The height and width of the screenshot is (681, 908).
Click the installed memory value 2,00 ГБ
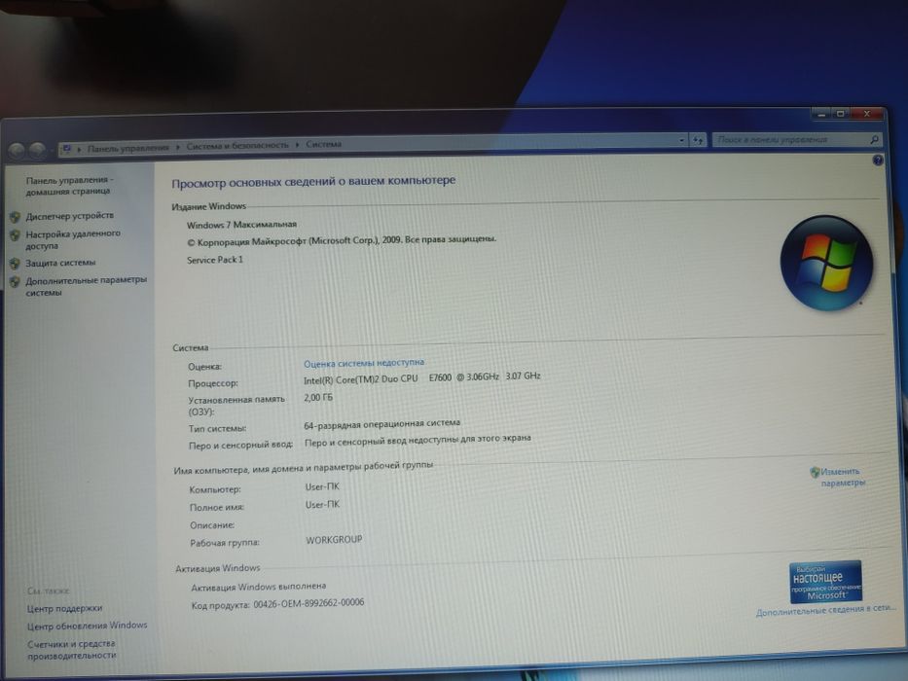[x=318, y=398]
